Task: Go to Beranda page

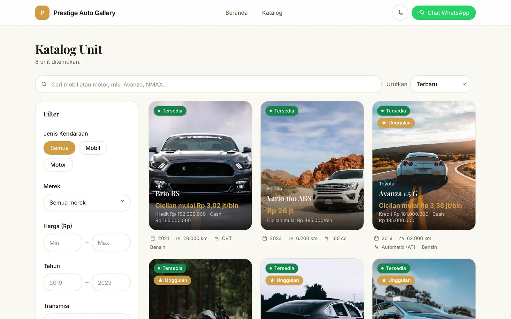Action: click(x=236, y=13)
